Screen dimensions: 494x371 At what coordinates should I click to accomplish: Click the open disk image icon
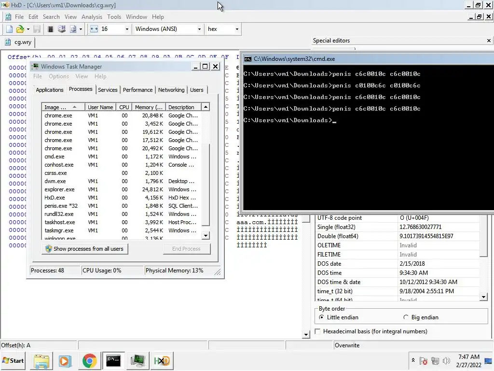(x=73, y=29)
